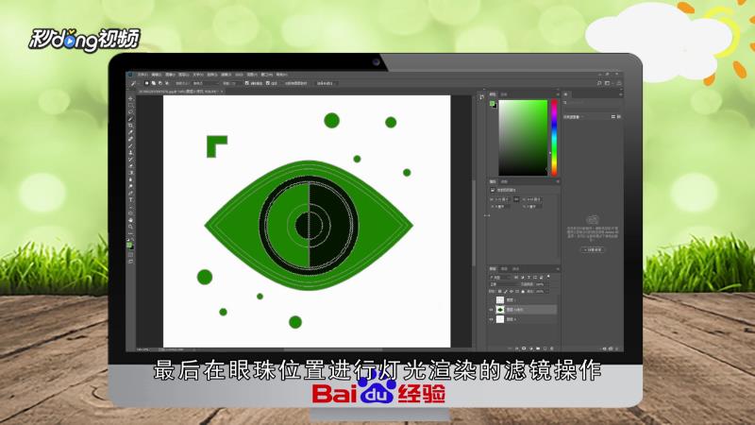Open the layer filter kind dropdown
The image size is (755, 425).
point(500,277)
